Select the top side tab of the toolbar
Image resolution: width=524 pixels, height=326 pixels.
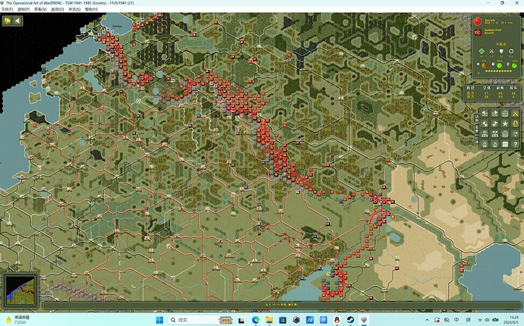(x=477, y=118)
